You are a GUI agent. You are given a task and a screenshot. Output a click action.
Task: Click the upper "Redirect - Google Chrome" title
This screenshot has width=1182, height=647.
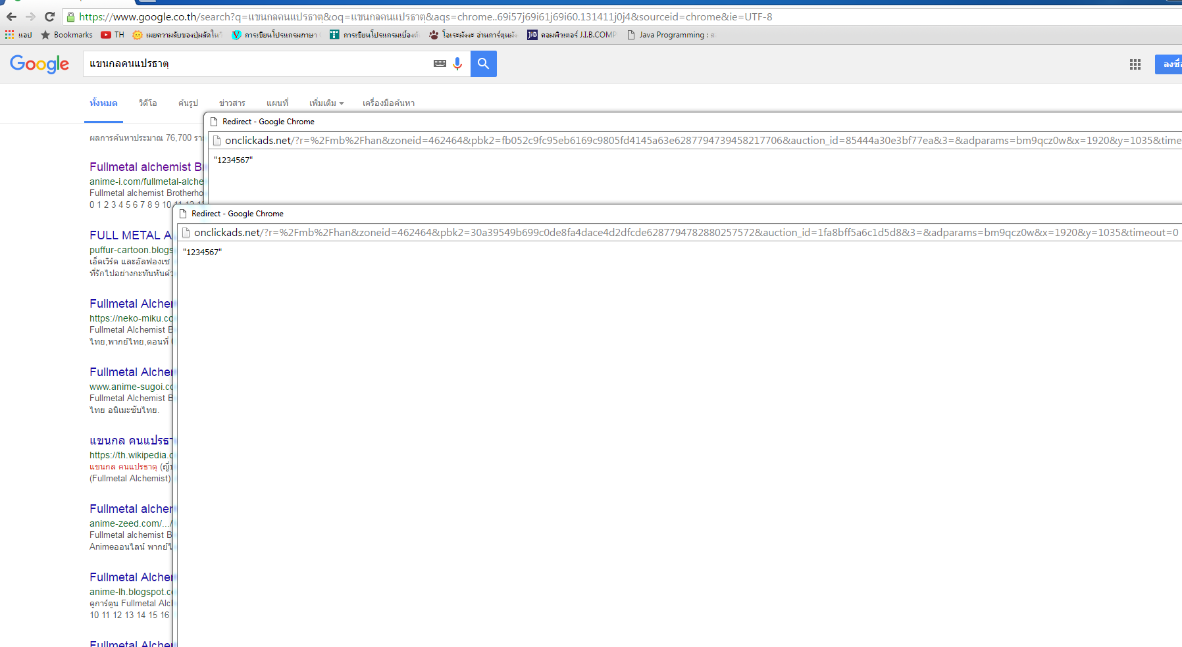[269, 122]
